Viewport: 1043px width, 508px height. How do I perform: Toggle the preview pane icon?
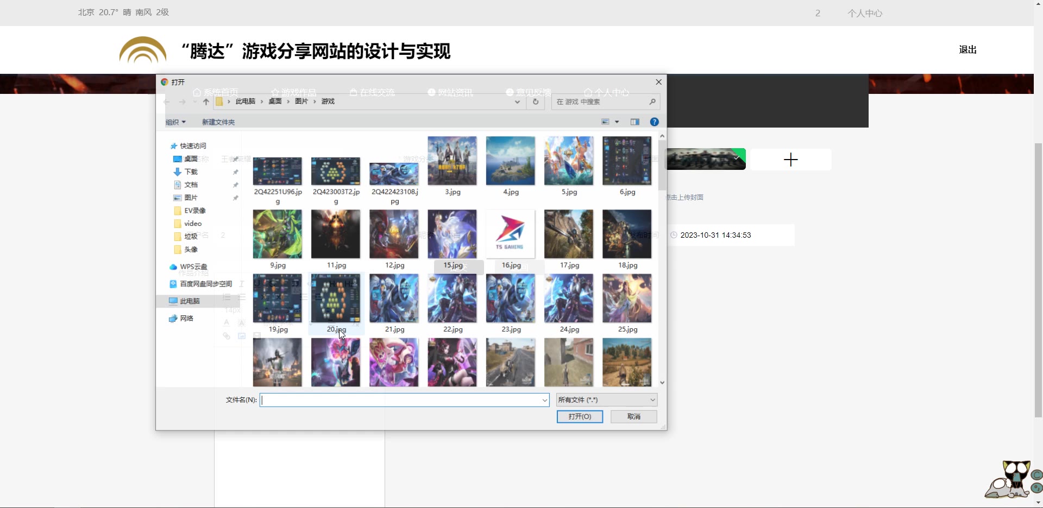tap(634, 122)
